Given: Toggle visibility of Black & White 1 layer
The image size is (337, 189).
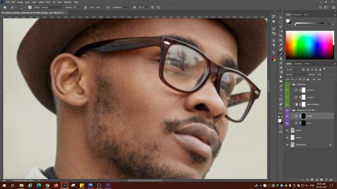Looking at the screenshot, I should [x=287, y=104].
